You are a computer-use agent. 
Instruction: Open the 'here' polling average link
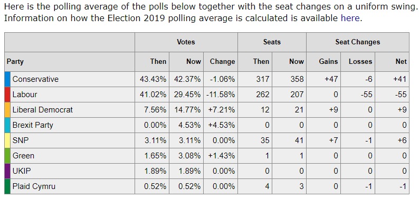coord(350,18)
